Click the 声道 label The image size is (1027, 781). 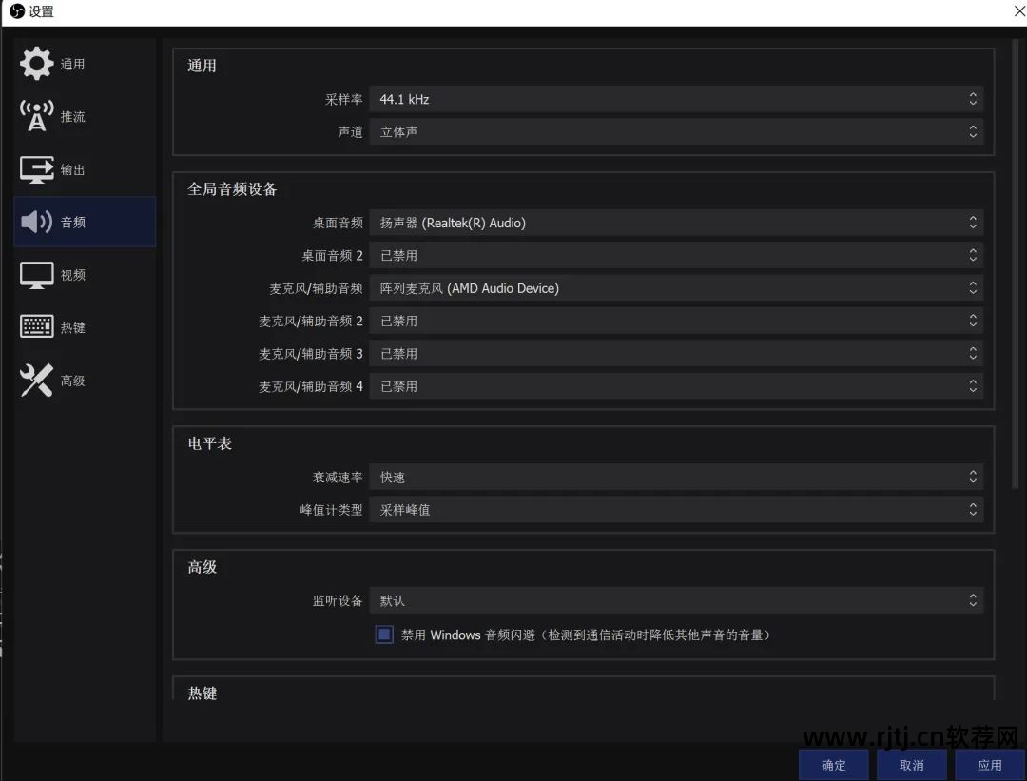(x=350, y=131)
